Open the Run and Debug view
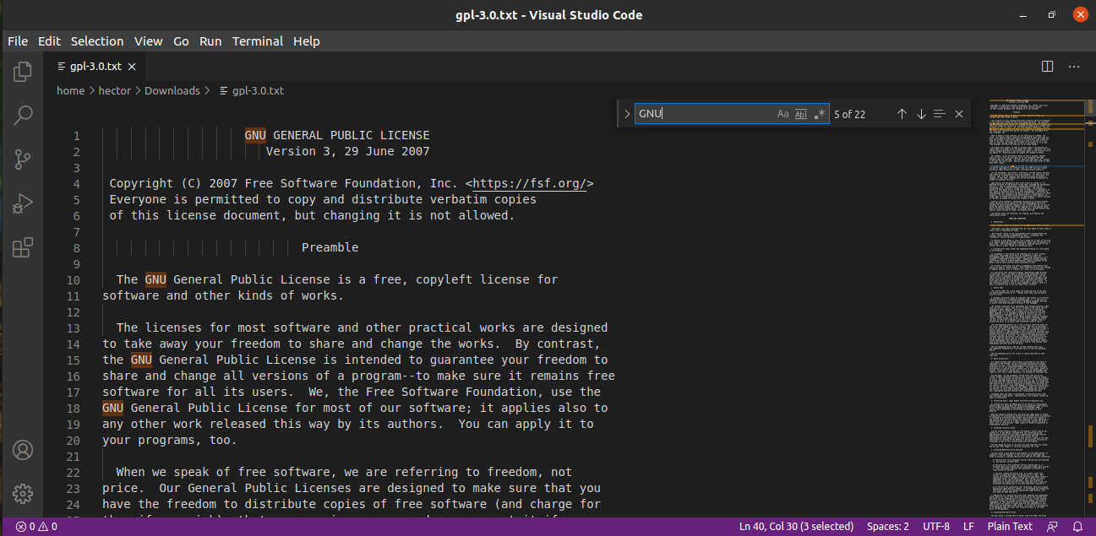 (x=23, y=203)
